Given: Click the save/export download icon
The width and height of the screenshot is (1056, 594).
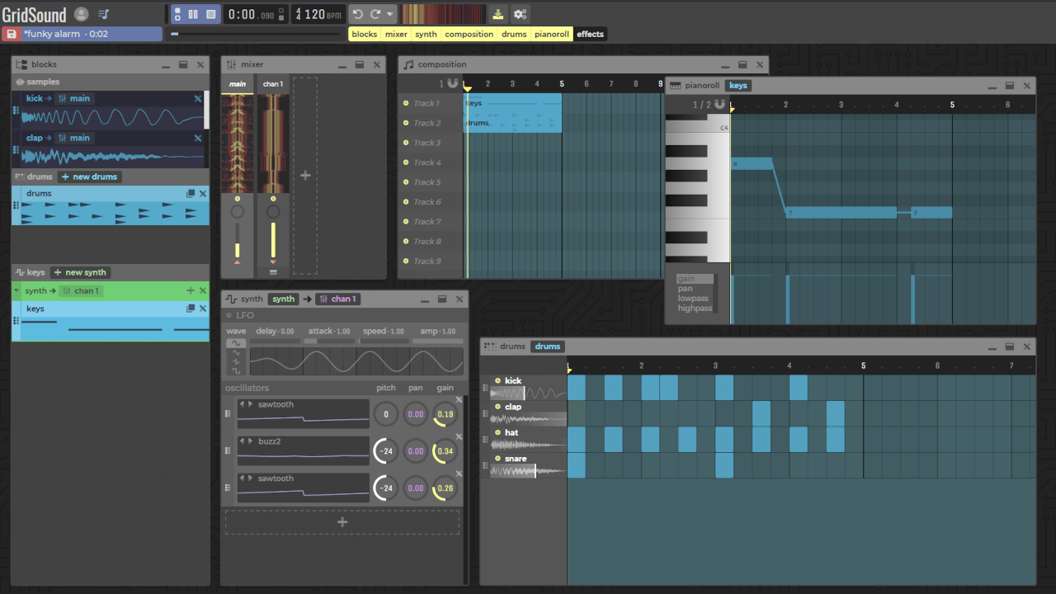Looking at the screenshot, I should point(498,14).
